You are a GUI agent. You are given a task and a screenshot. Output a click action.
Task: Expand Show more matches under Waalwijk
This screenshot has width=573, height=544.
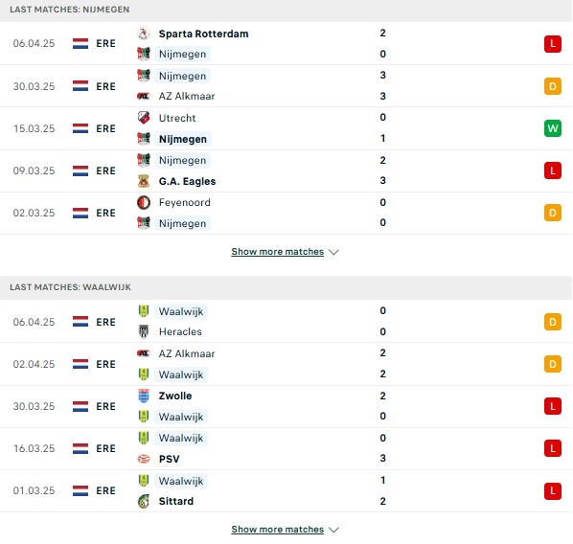coord(285,530)
